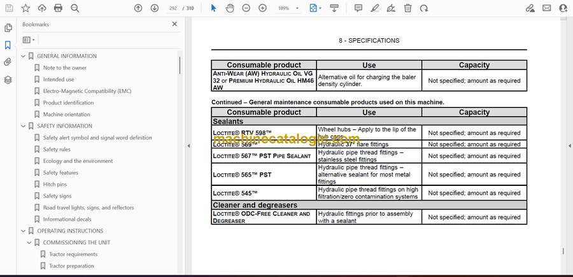573x277 pixels.
Task: Open Electro-Magnetic Compatibility (EMC) bookmark
Action: pyautogui.click(x=87, y=91)
